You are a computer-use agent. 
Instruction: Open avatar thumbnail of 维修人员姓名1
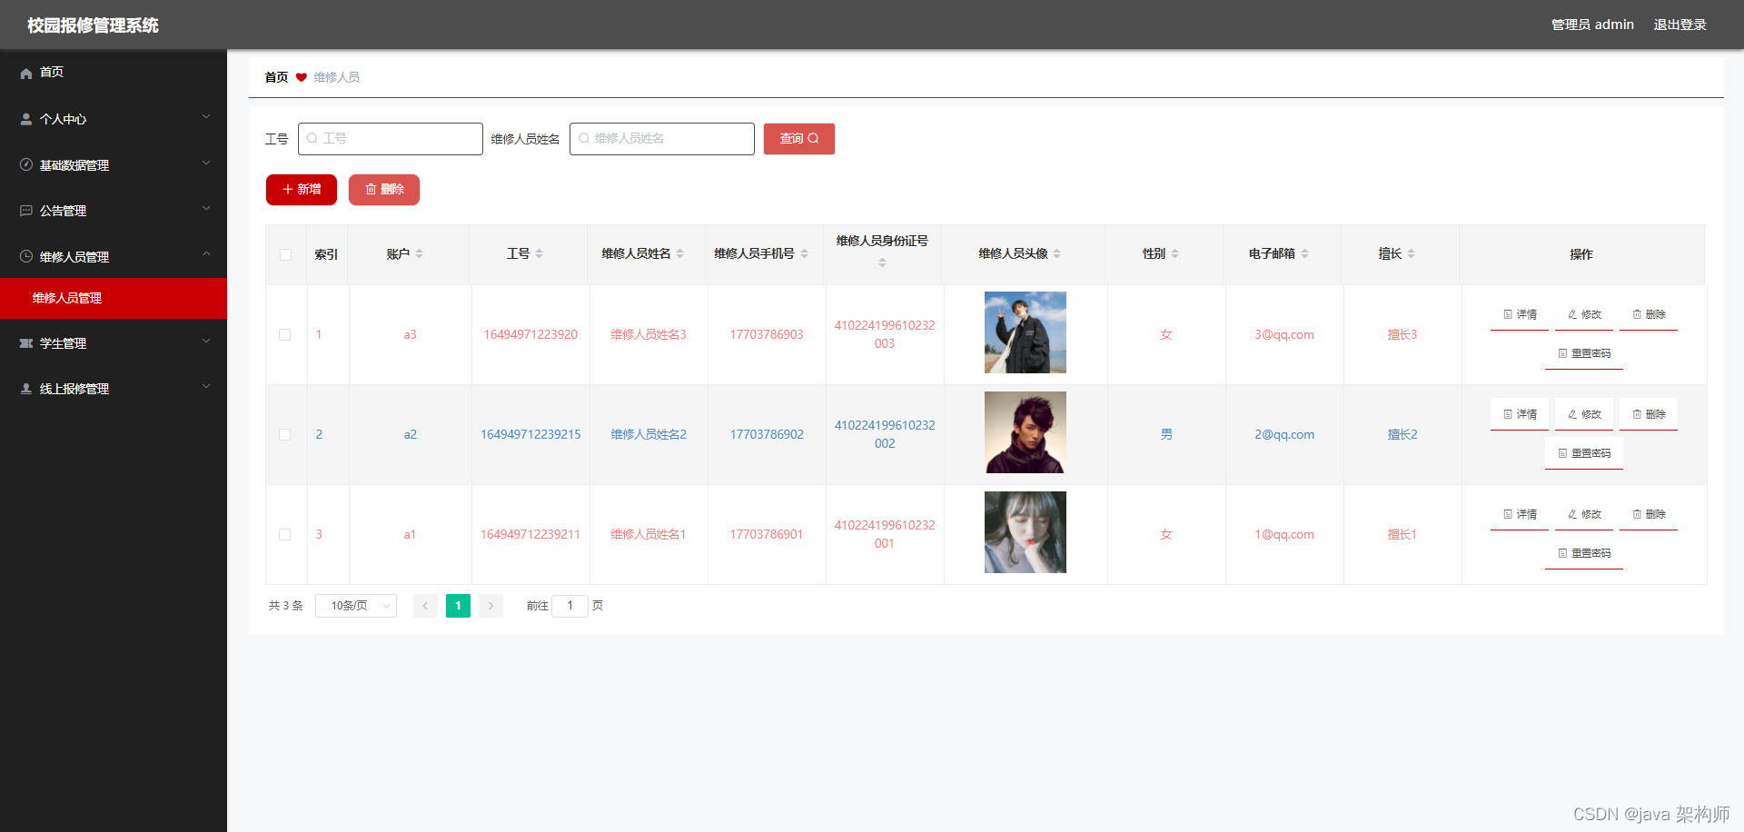click(1026, 532)
